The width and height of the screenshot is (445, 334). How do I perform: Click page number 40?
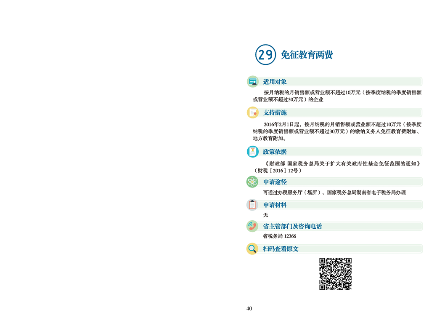click(249, 308)
